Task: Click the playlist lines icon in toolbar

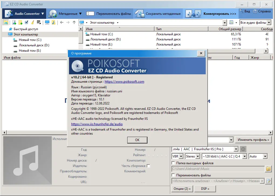Action: [x=39, y=22]
